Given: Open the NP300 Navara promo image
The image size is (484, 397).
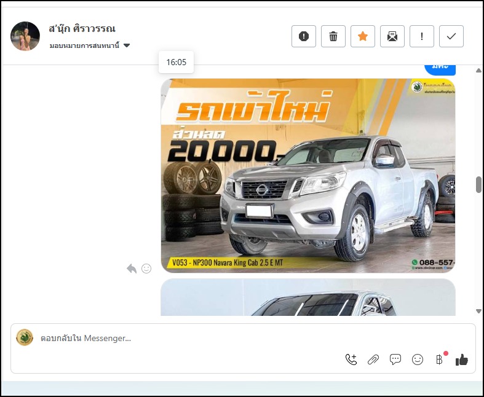Looking at the screenshot, I should [307, 175].
